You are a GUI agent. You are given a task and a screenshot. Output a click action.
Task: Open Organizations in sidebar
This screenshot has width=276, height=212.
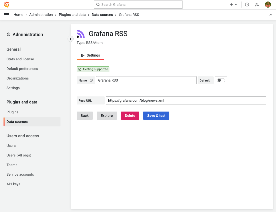tap(18, 78)
